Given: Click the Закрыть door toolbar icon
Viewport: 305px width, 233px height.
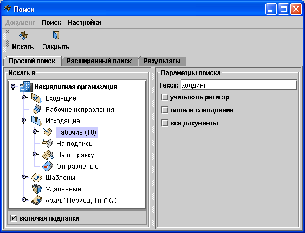Looking at the screenshot, I should click(x=56, y=36).
